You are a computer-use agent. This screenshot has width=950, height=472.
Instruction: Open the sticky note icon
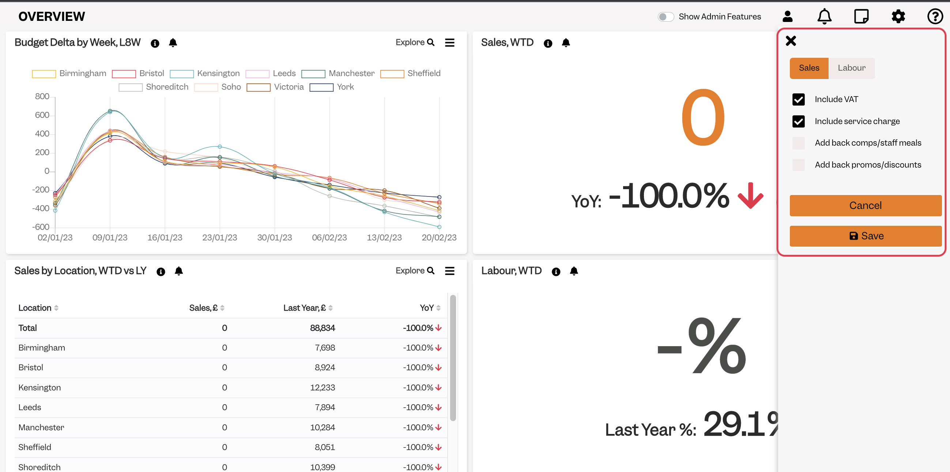(861, 16)
